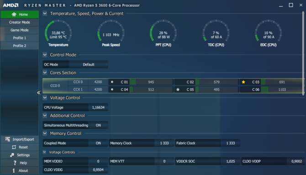Click the C 06 core speed bar

282,90
